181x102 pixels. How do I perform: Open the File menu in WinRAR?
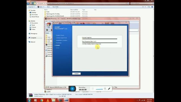point(46,21)
